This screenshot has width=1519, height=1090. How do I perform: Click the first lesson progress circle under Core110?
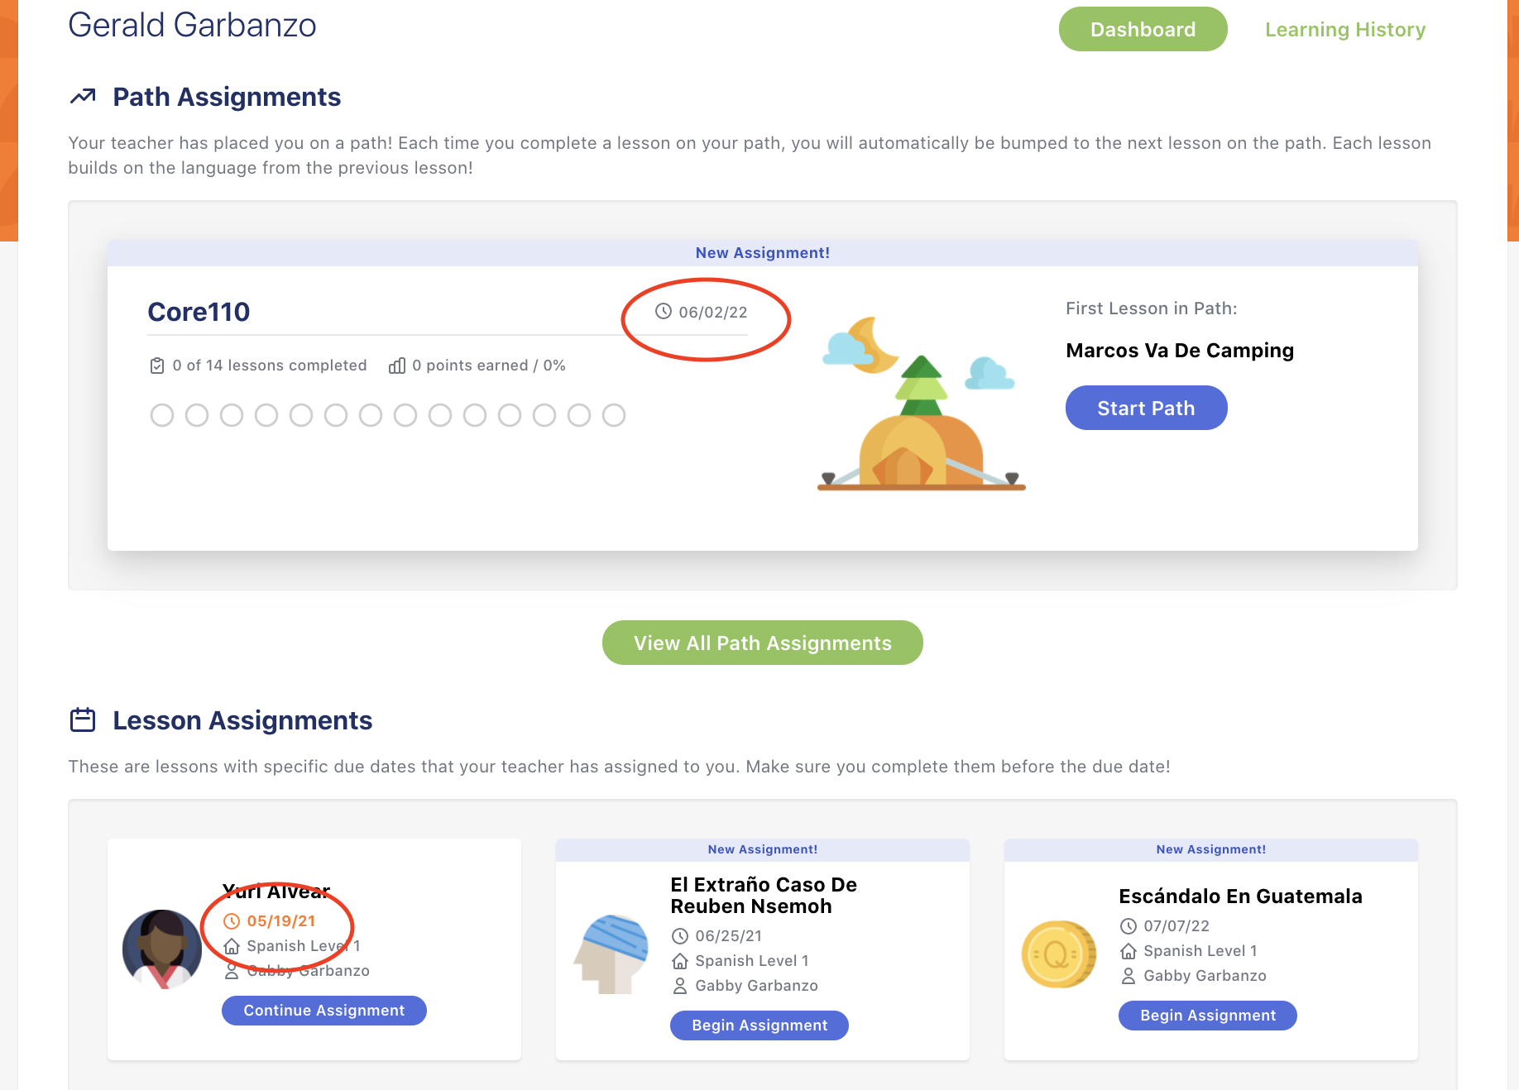coord(161,415)
